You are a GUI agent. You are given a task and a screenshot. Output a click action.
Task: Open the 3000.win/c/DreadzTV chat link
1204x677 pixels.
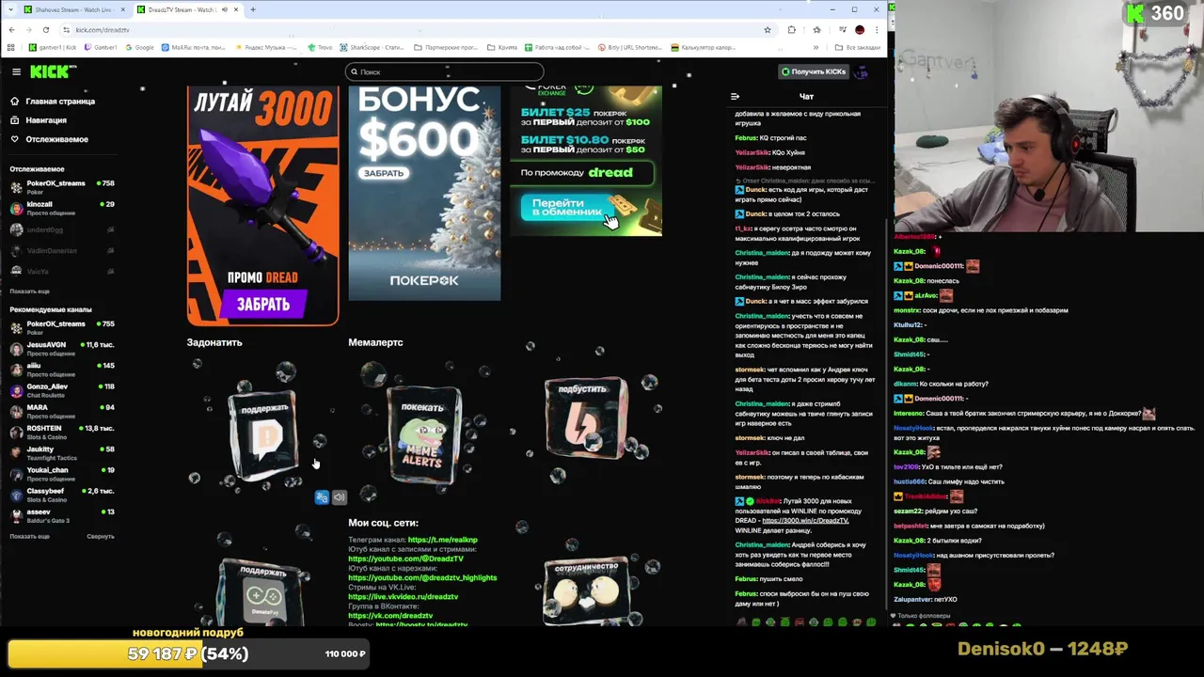click(805, 521)
